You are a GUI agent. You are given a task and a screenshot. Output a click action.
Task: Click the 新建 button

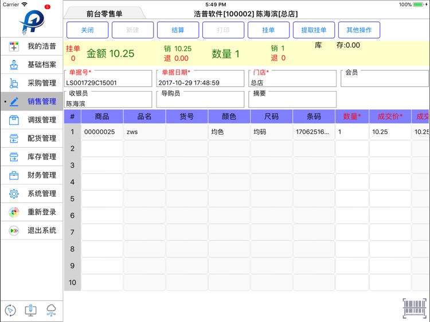click(x=133, y=30)
